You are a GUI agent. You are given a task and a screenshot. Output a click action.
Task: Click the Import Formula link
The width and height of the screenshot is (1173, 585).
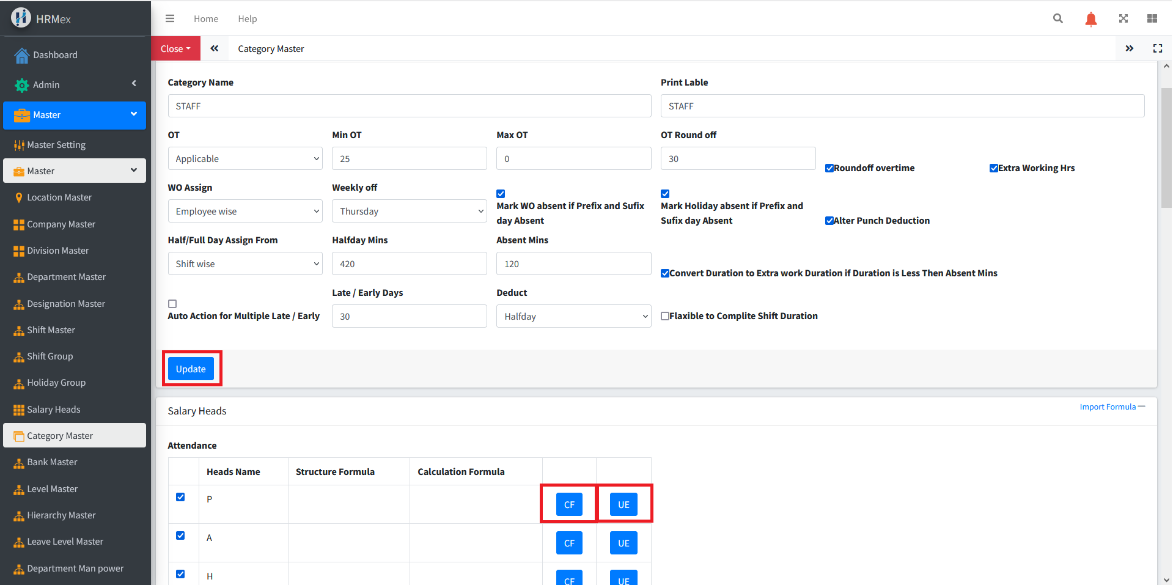pos(1107,407)
